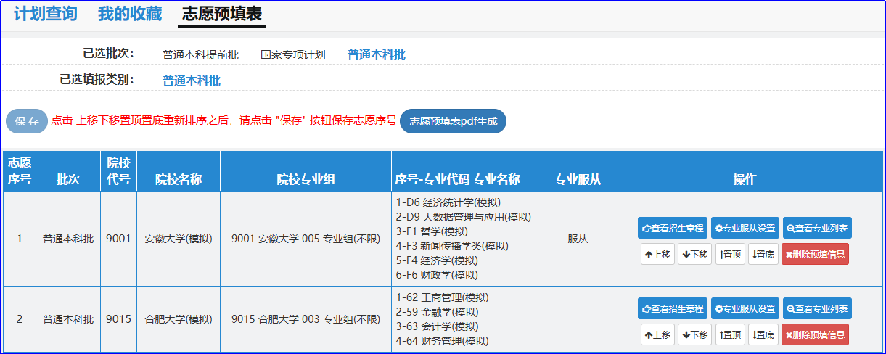
Task: Pin 合肥大学 row to top with 置顶
Action: click(730, 334)
